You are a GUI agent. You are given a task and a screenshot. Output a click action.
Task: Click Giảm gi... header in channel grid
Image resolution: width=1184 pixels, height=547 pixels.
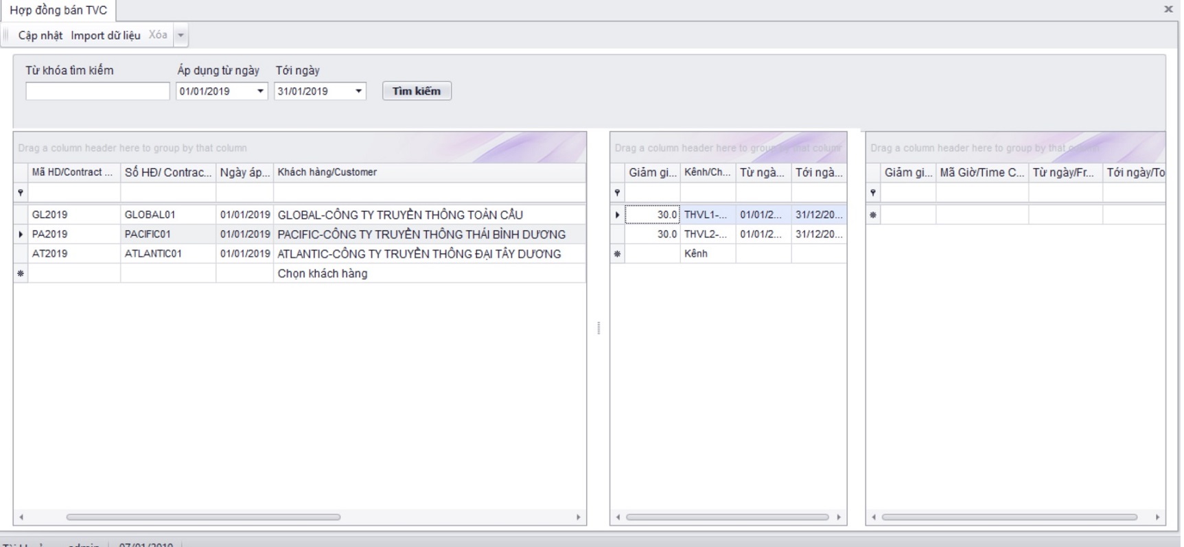[x=652, y=172]
